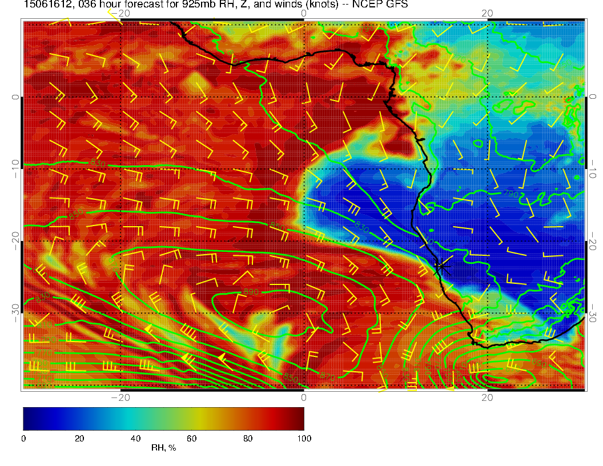
Task: Click the bottom axis longitude label "0"
Action: tap(304, 397)
